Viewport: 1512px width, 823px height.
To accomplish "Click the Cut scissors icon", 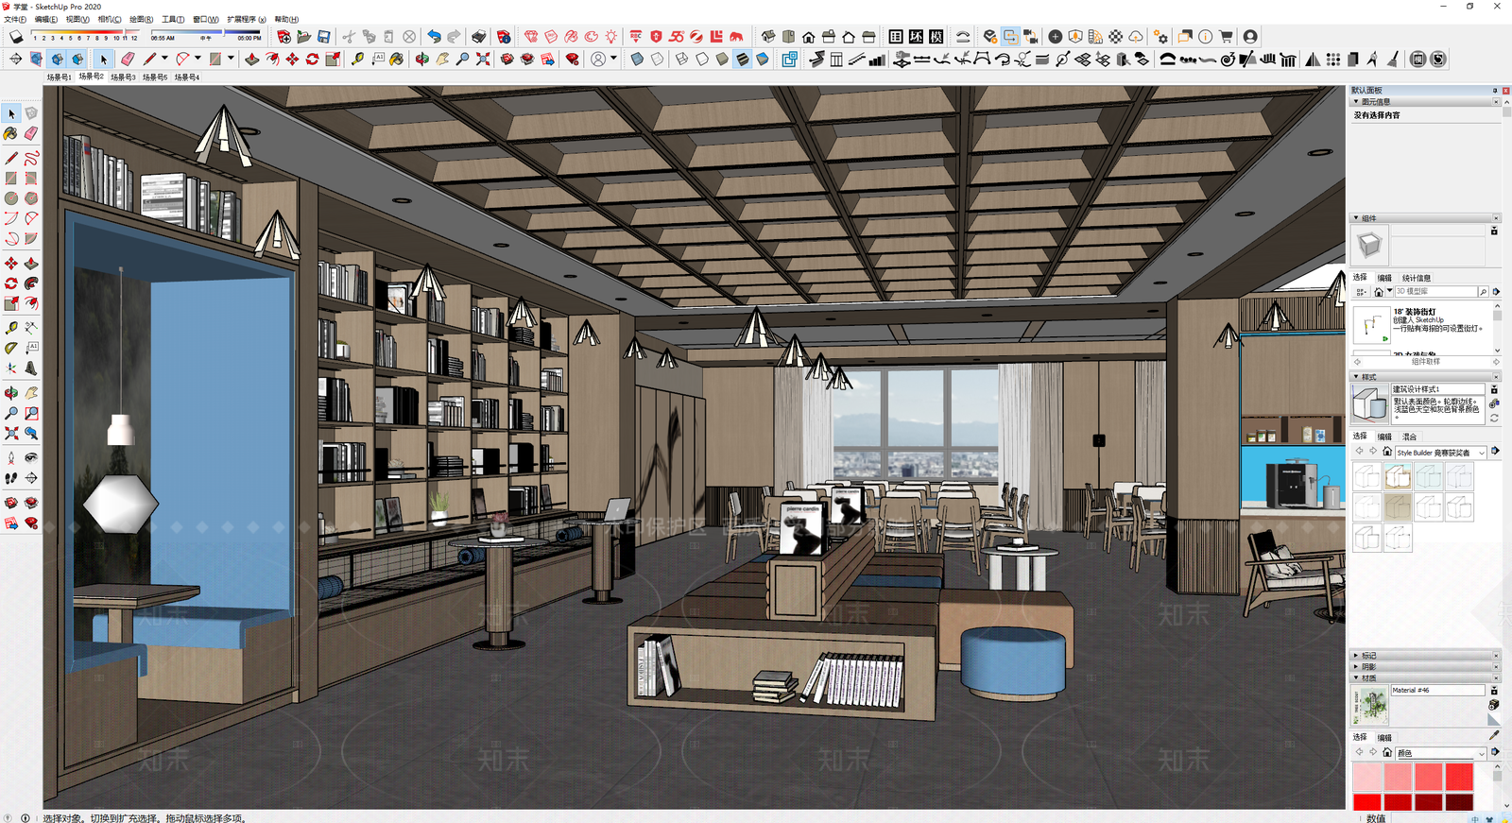I will (x=349, y=37).
